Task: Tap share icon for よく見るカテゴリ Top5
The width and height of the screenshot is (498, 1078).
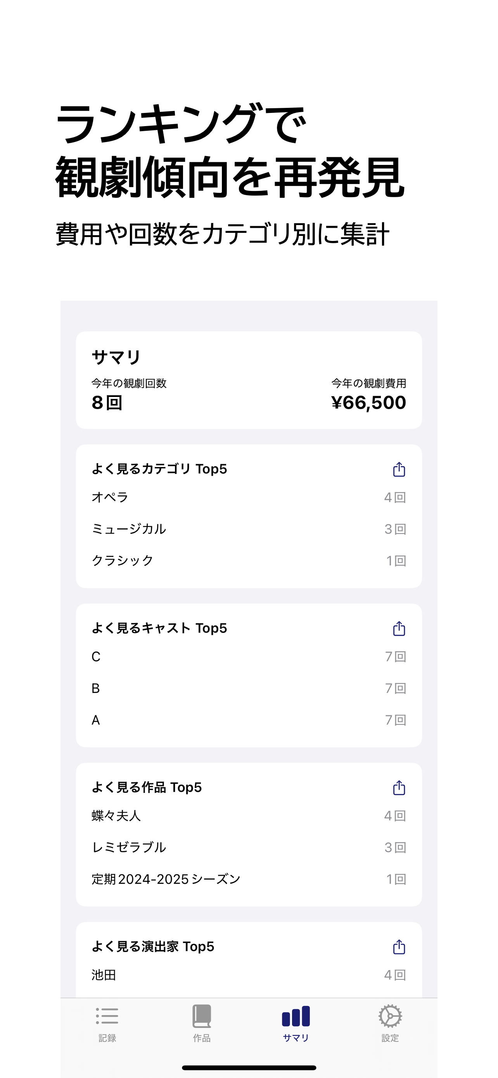Action: click(399, 469)
